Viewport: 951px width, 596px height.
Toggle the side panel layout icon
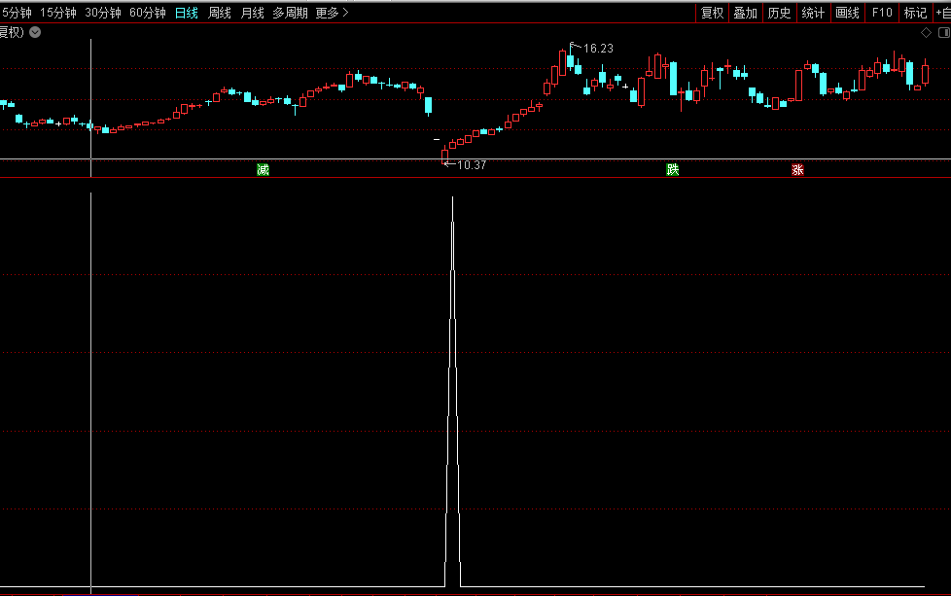pyautogui.click(x=942, y=32)
